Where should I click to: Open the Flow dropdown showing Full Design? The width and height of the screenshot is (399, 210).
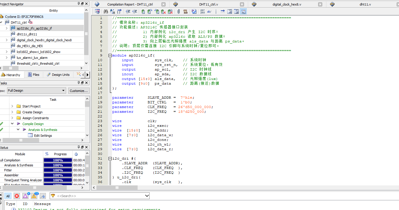(x=36, y=91)
